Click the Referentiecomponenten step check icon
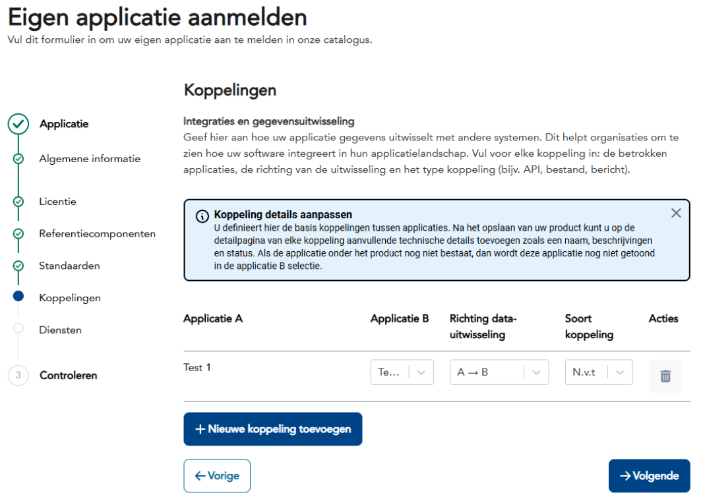This screenshot has height=499, width=703. (18, 233)
